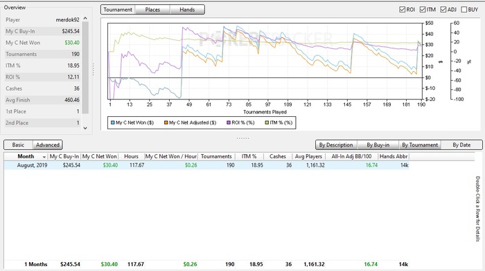
Task: Switch to the Places tab
Action: 152,10
